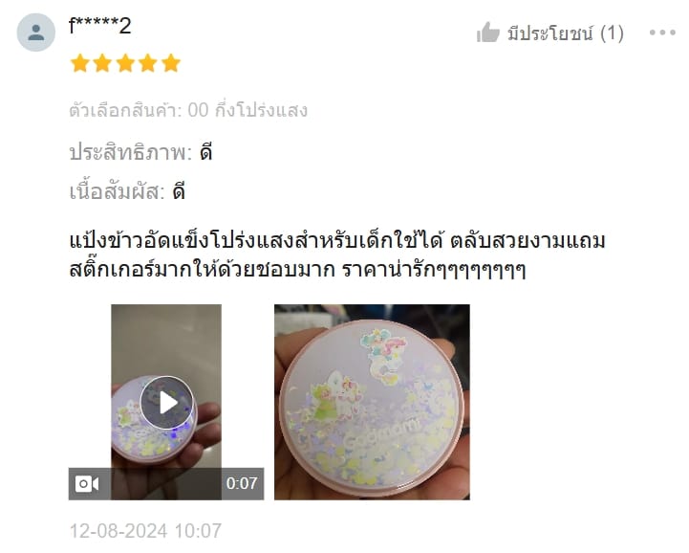Open the three-dot more options menu

tap(662, 33)
